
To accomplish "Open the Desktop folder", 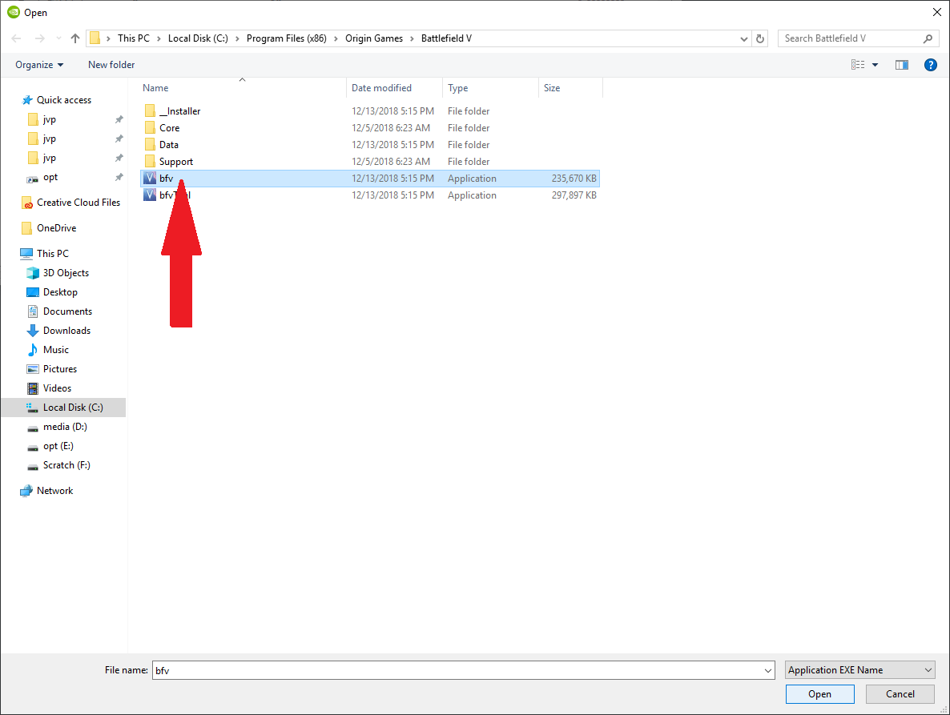I will [x=60, y=292].
